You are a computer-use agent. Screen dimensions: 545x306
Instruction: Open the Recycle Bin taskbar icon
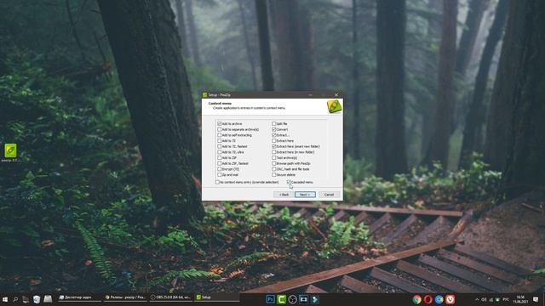[x=37, y=299]
